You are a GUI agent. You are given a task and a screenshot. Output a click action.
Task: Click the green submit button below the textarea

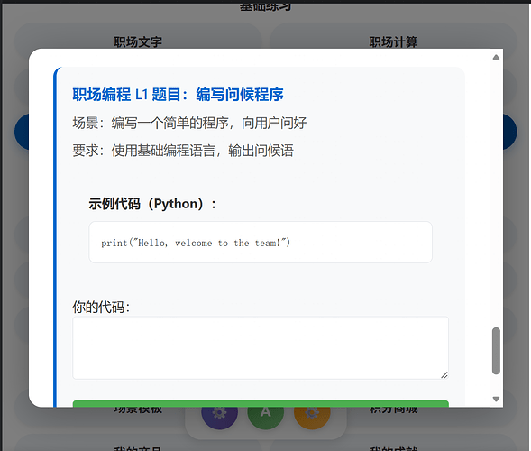tap(261, 404)
